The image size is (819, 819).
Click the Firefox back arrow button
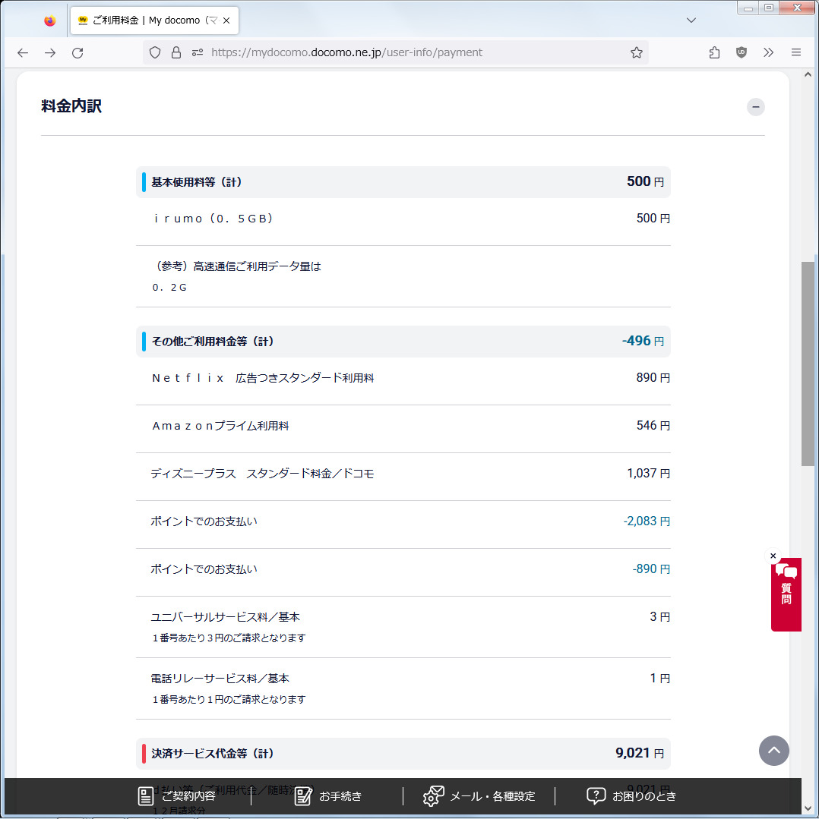(x=23, y=52)
